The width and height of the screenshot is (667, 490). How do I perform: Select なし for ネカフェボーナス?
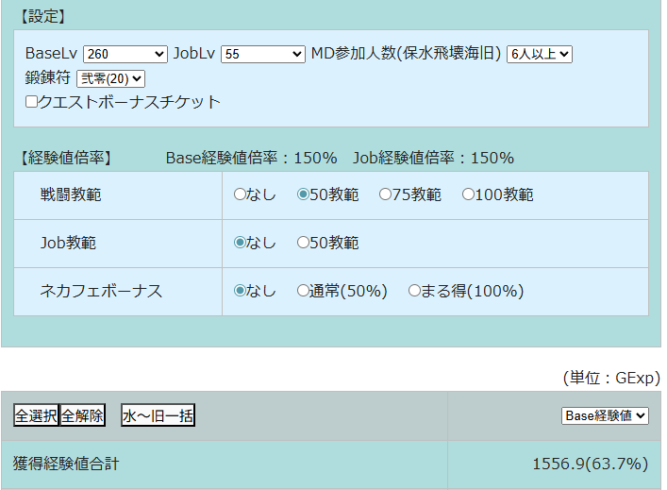[x=240, y=291]
